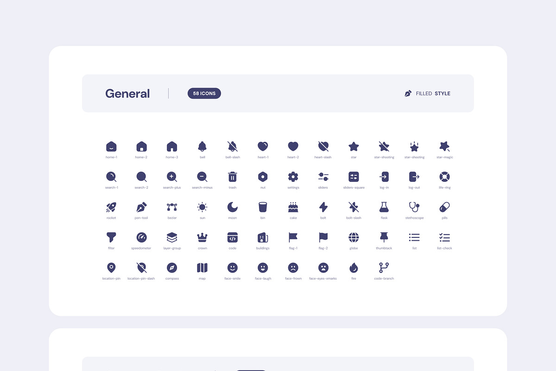
Task: Click the globe icon
Action: pos(354,237)
